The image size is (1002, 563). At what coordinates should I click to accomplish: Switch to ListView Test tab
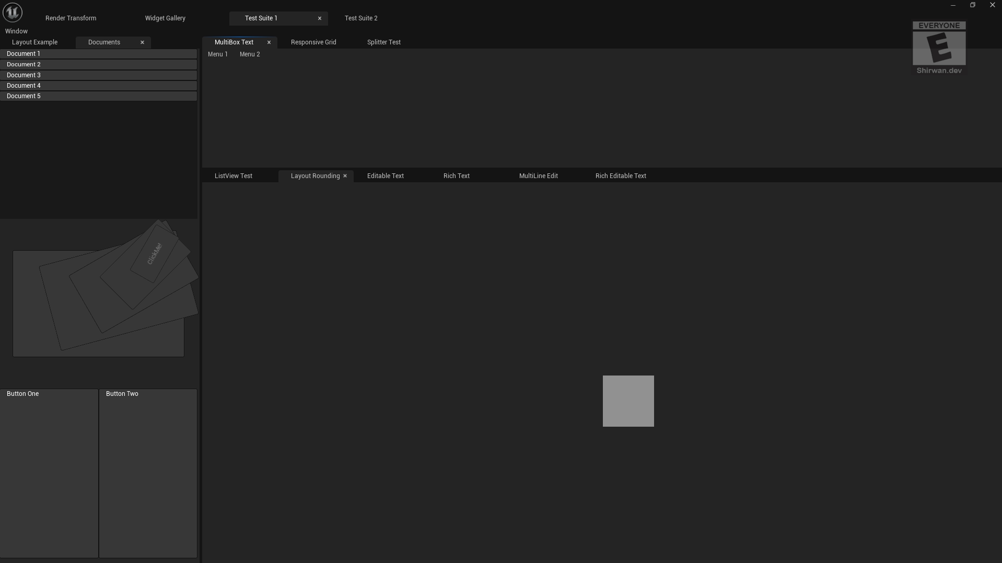(234, 176)
